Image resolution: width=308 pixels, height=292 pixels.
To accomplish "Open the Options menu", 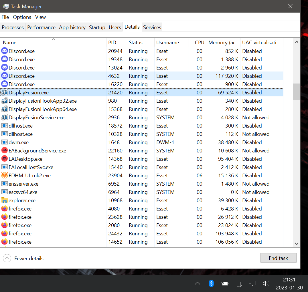I will pyautogui.click(x=22, y=17).
